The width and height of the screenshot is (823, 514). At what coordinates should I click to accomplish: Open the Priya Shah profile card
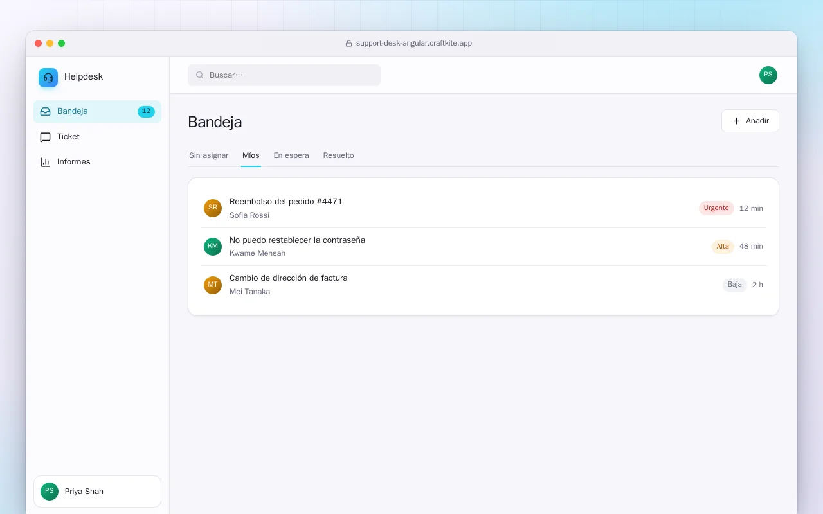[x=97, y=492]
